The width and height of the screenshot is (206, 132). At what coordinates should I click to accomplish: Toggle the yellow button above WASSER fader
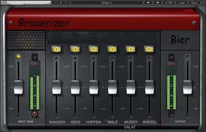click(x=56, y=49)
